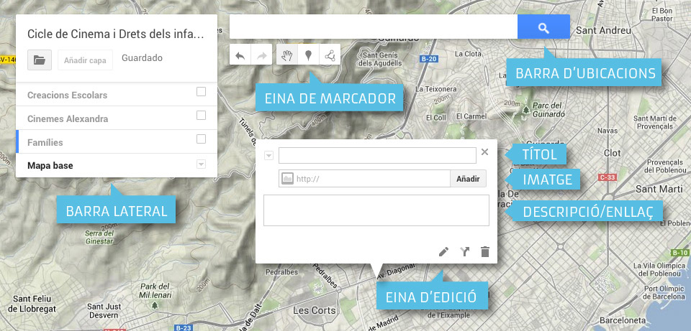Click the Añadir capa button

point(85,60)
